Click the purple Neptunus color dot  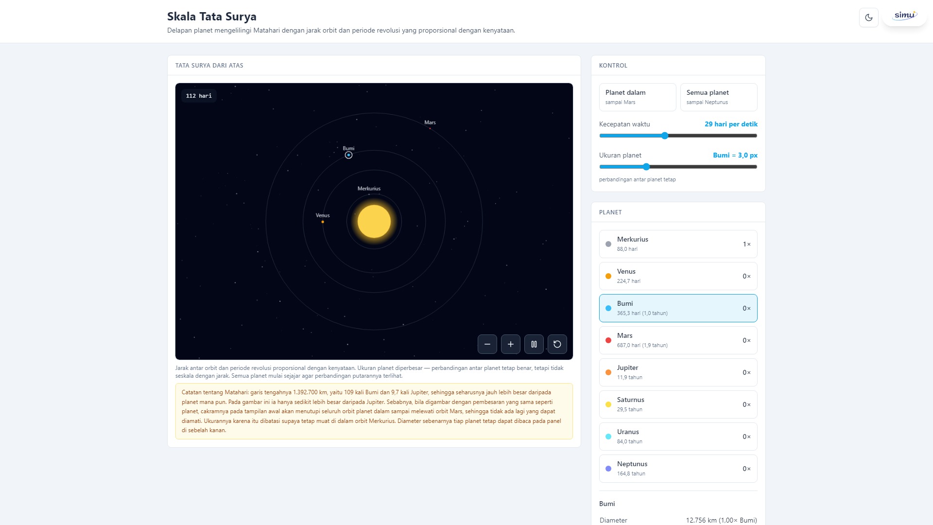tap(608, 469)
